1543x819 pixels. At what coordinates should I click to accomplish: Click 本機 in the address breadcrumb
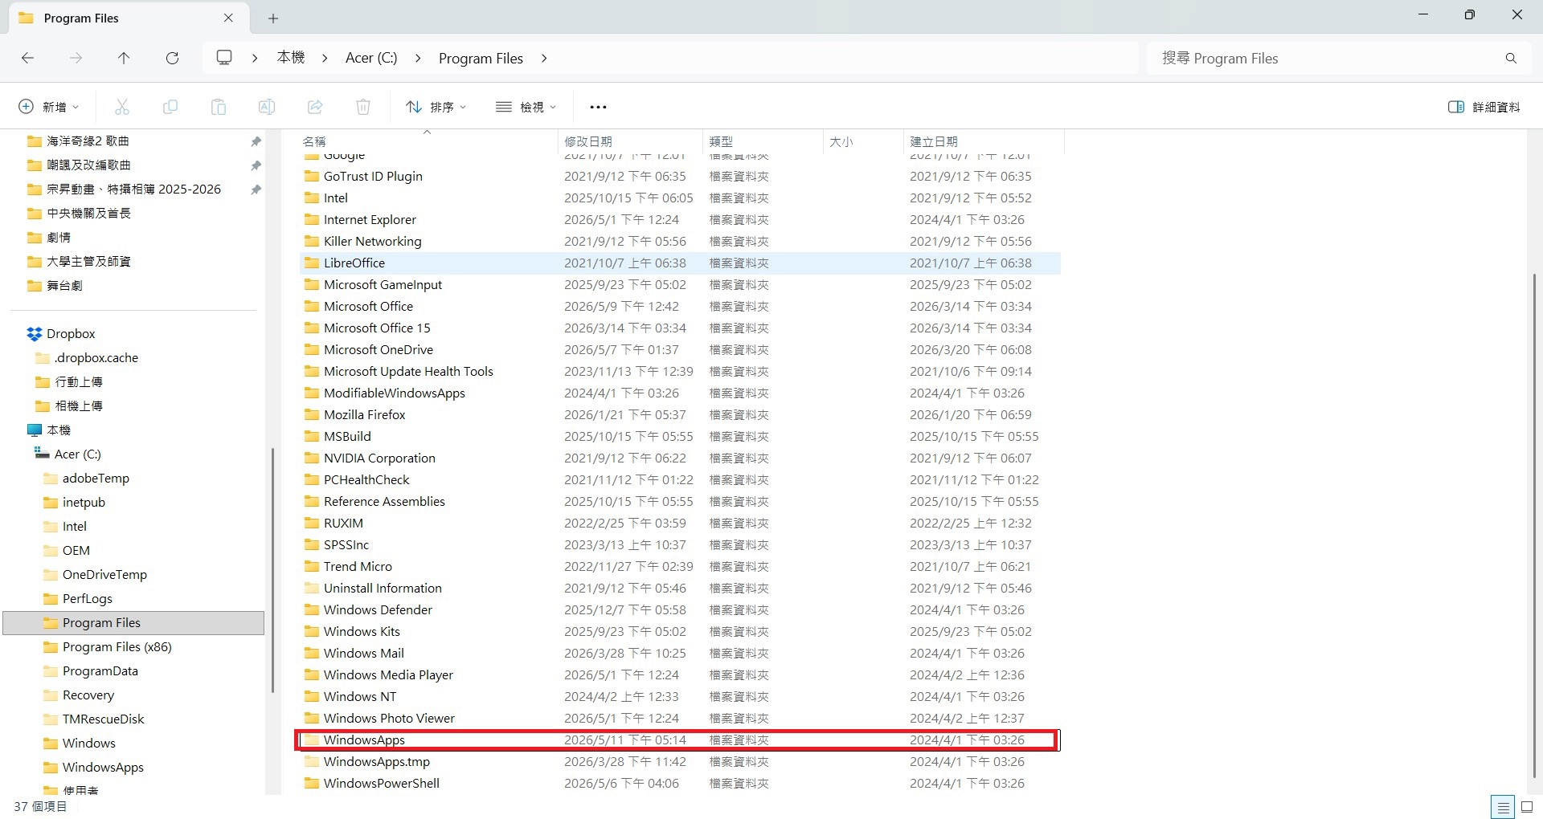(x=291, y=58)
